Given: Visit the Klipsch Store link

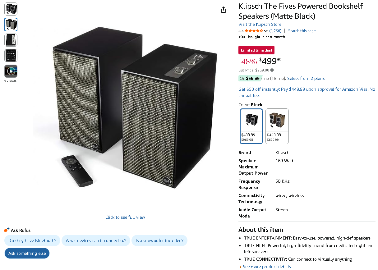Looking at the screenshot, I should pos(260,24).
